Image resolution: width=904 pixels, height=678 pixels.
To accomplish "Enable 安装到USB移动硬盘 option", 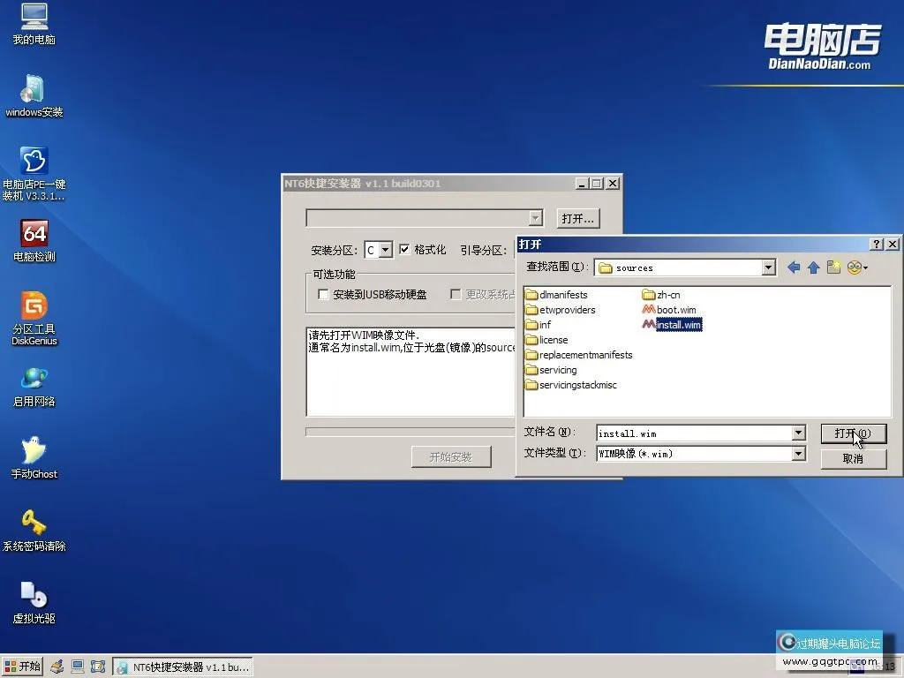I will tap(323, 294).
